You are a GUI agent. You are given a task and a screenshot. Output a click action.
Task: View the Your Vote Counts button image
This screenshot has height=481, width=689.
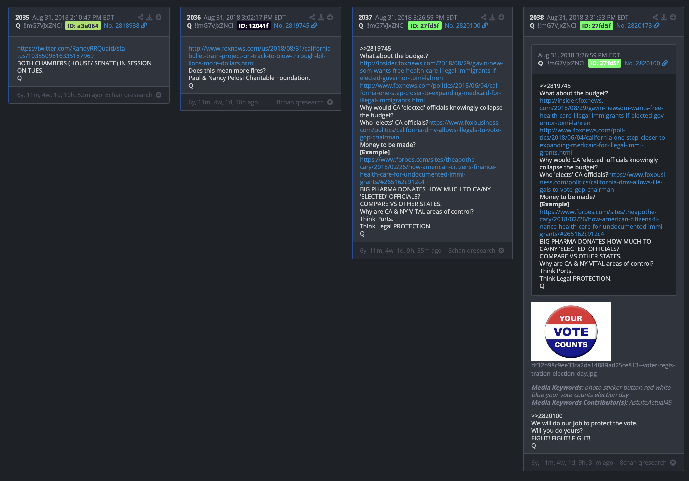click(x=571, y=331)
